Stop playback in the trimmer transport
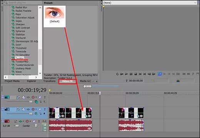Viewport: 200px width, 138px height. [135, 74]
